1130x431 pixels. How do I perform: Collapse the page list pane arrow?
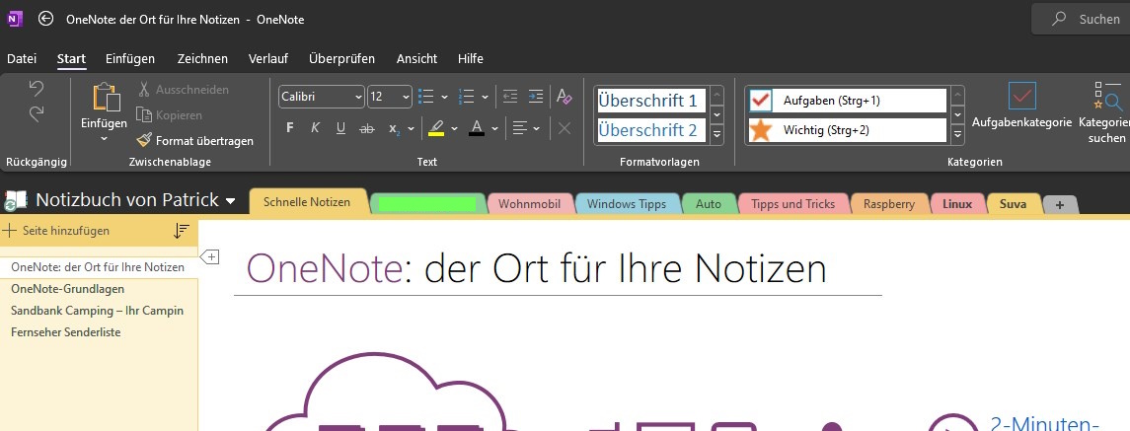tap(209, 255)
